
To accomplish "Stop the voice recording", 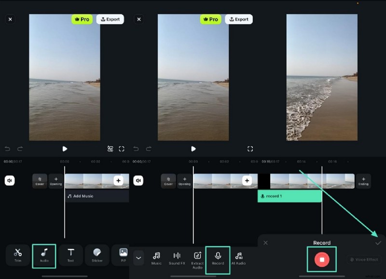I will (x=322, y=259).
